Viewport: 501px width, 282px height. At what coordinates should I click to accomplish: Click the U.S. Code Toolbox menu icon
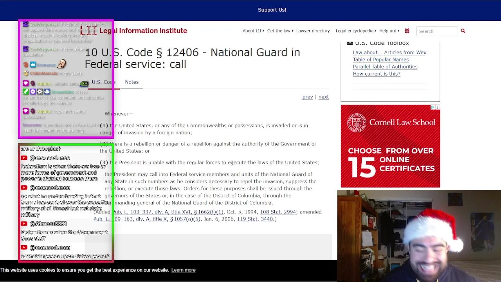pyautogui.click(x=350, y=43)
